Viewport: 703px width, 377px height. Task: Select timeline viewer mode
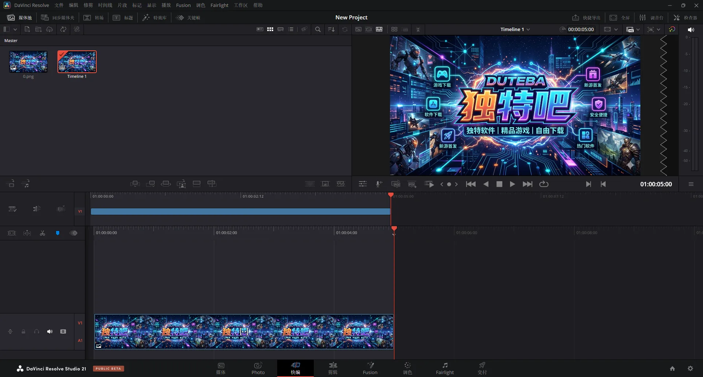379,29
